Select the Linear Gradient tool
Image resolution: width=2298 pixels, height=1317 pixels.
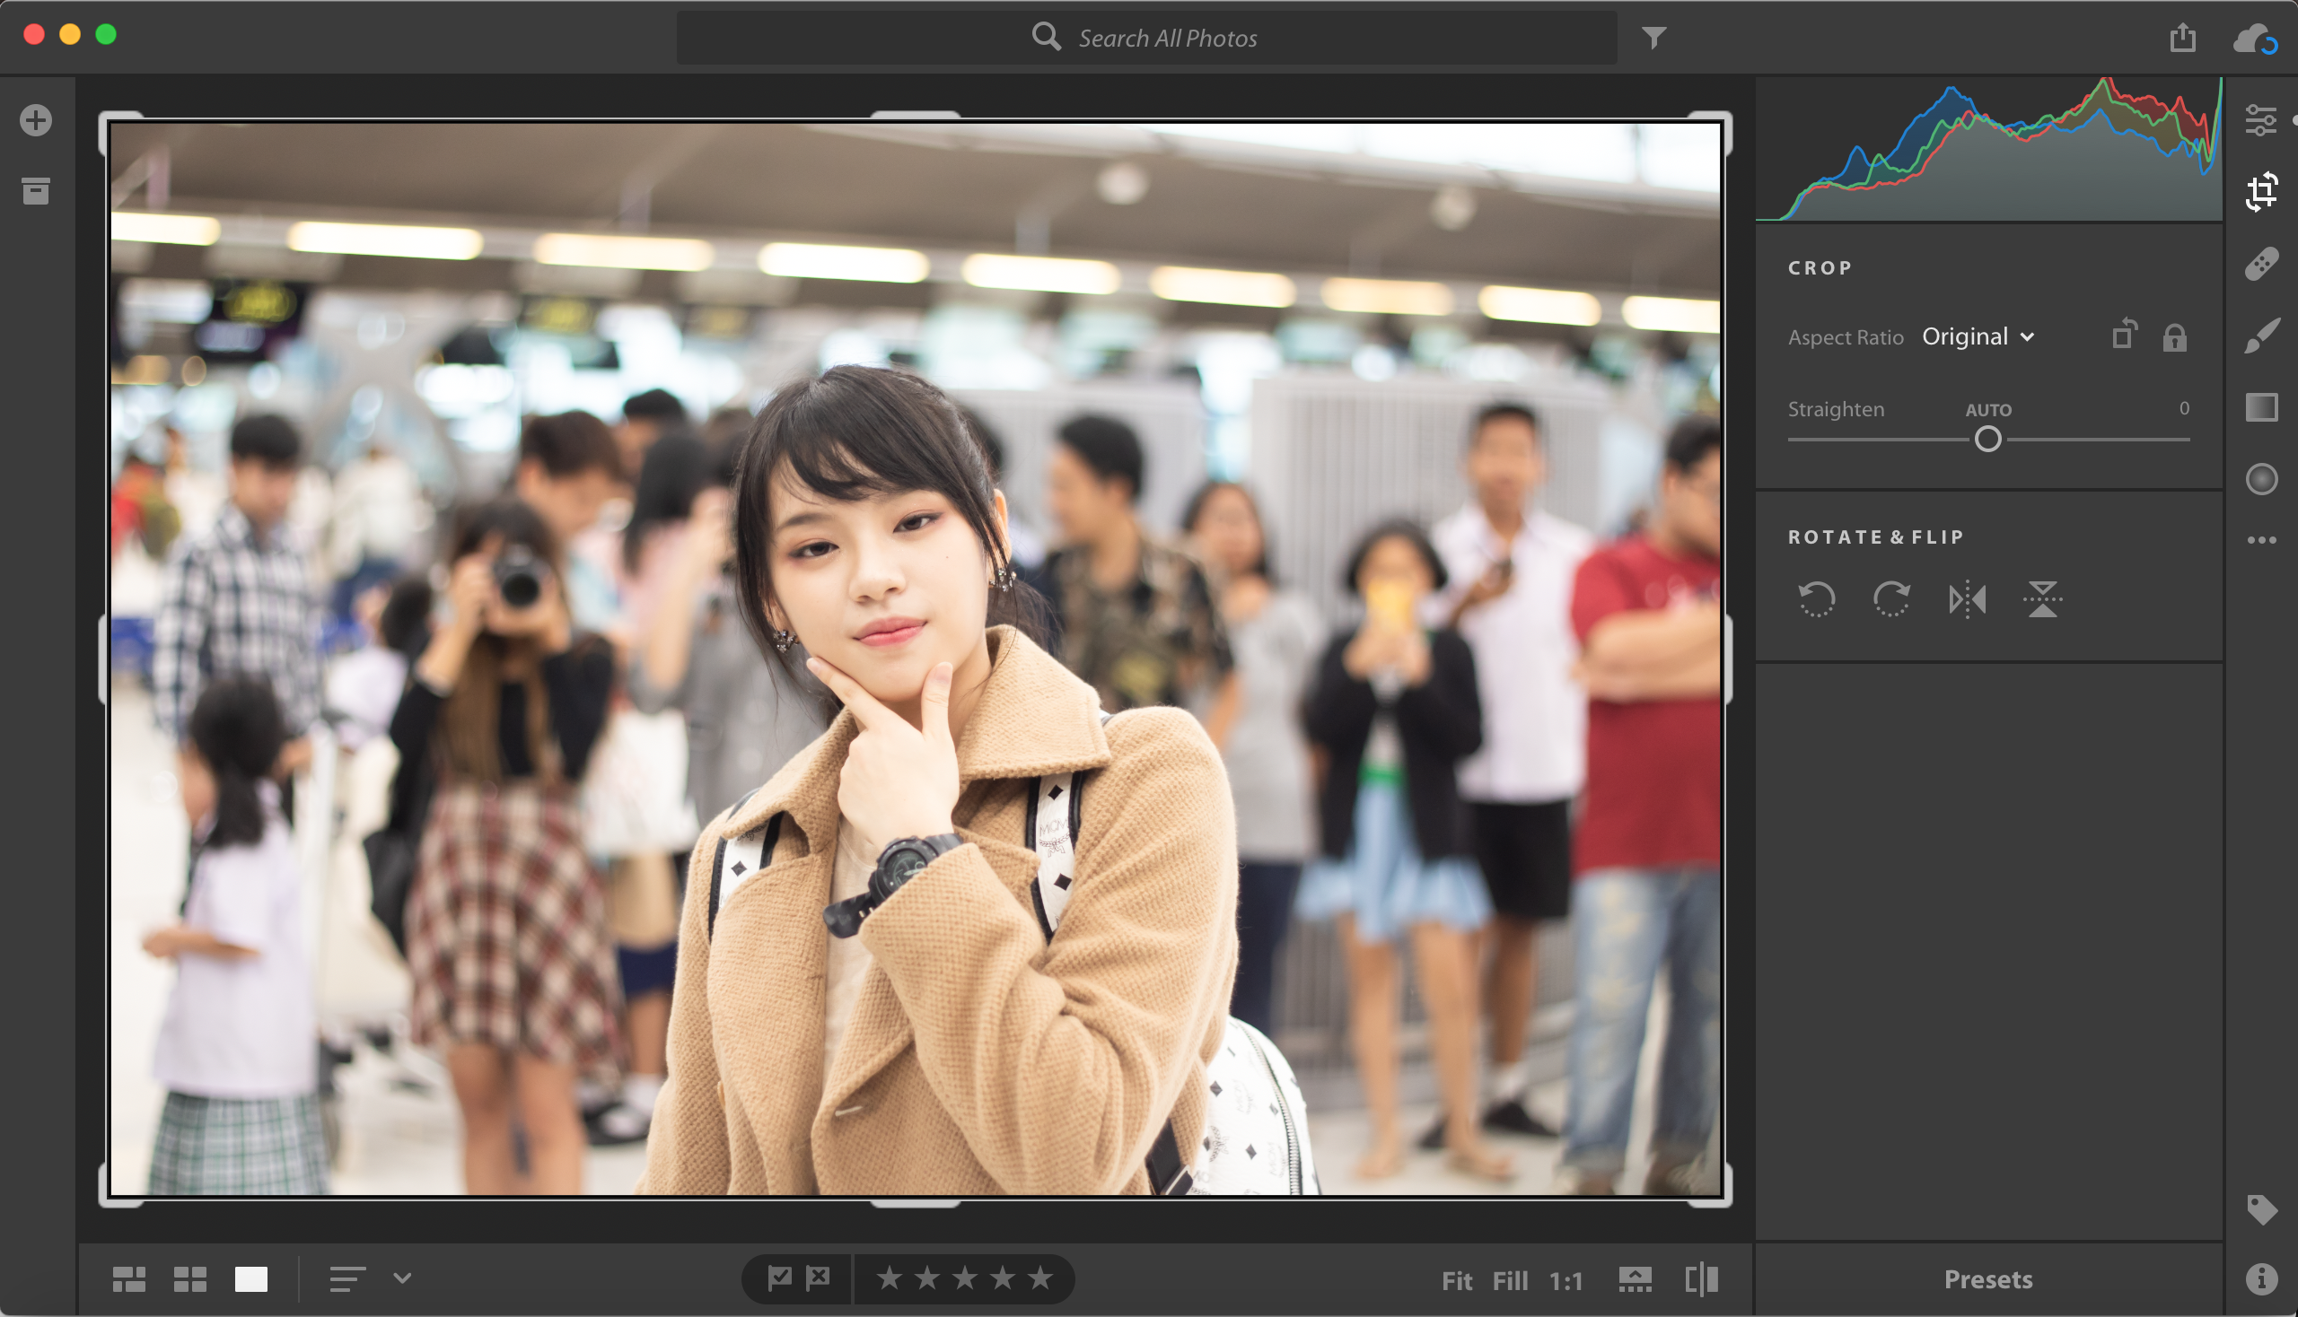click(2261, 407)
